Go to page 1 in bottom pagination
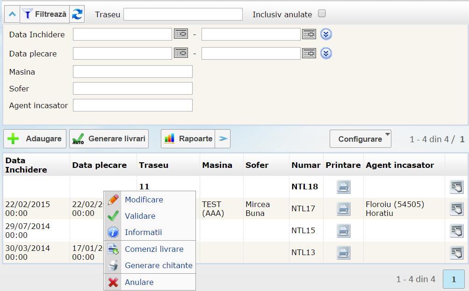 (x=454, y=279)
